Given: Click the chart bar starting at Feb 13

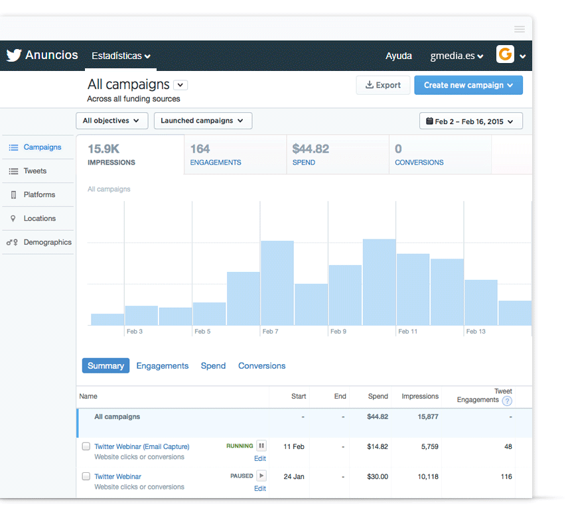Looking at the screenshot, I should (x=481, y=302).
